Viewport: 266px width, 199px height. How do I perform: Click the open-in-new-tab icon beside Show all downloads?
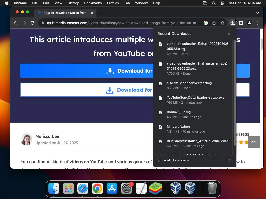point(229,160)
